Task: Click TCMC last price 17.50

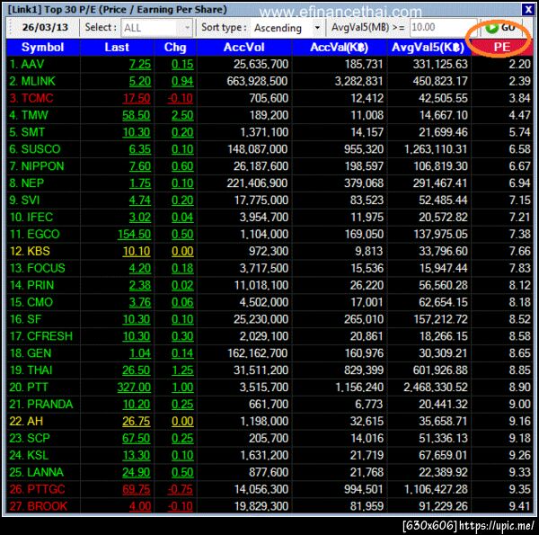Action: coord(137,98)
